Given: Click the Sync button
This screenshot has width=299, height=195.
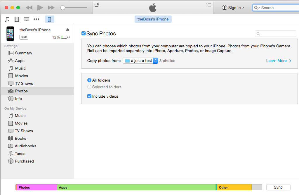Looking at the screenshot, I should pos(278,187).
